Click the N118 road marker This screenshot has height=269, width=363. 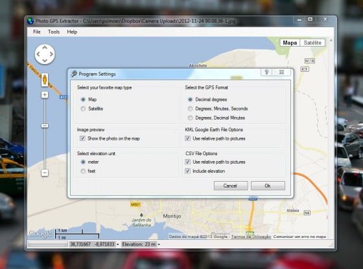[310, 61]
